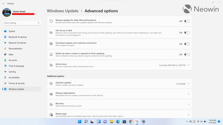Toggle Receive updates for other Microsoft products
Image resolution: width=223 pixels, height=125 pixels.
click(187, 21)
